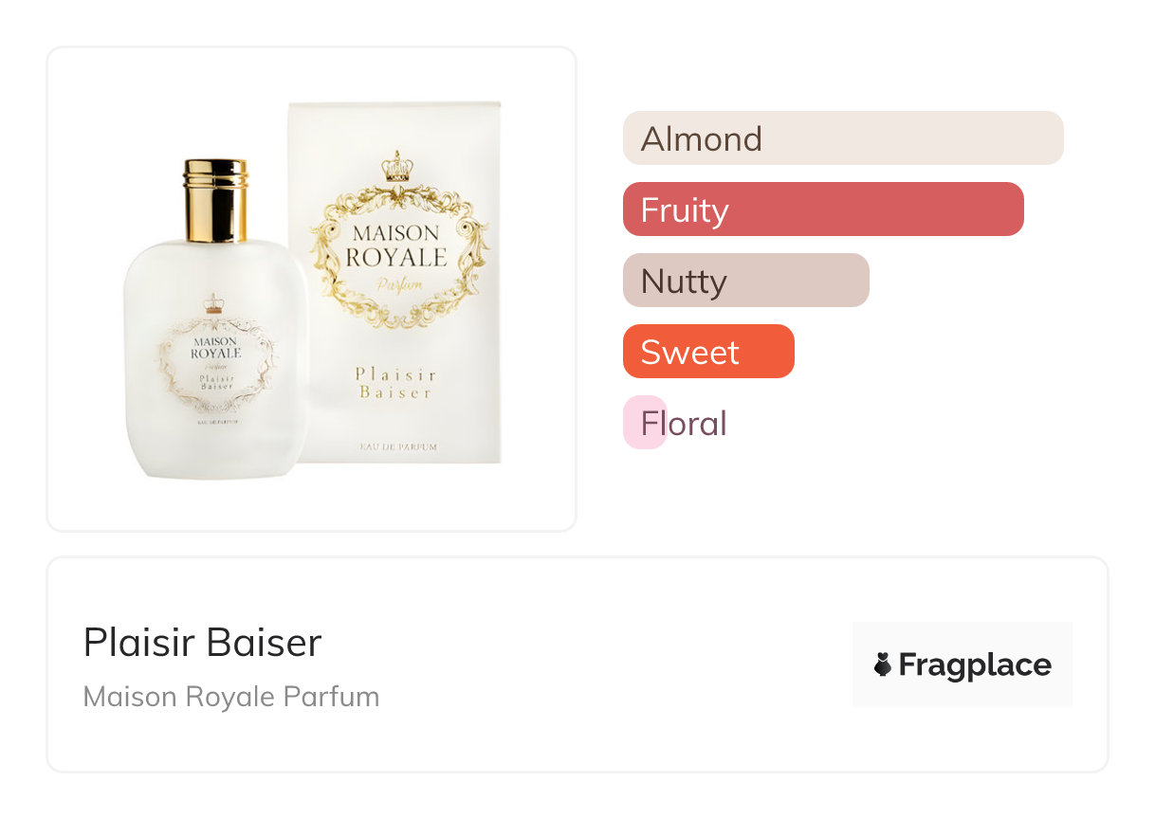Choose the orange Sweet accord bar

[707, 352]
